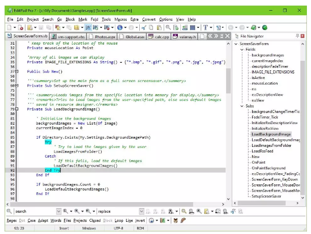311x234 pixels.
Task: Open the dropdown arrow next to New file icon
Action: 15,28
